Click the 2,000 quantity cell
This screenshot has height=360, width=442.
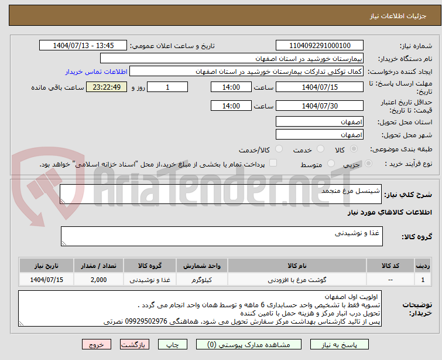tap(98, 280)
